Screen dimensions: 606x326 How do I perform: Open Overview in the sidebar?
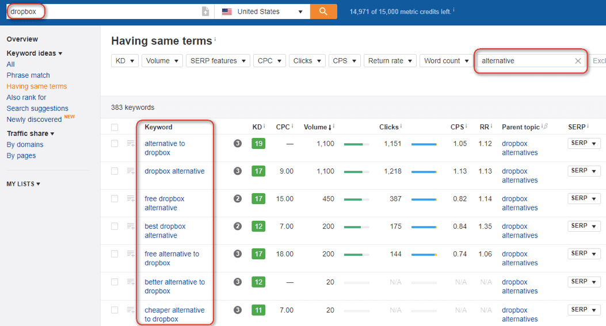pos(22,39)
